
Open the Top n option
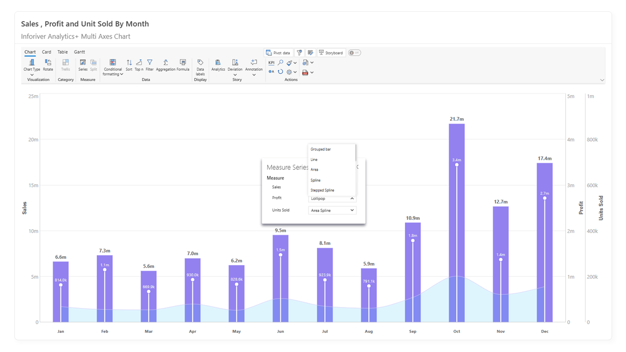point(139,65)
